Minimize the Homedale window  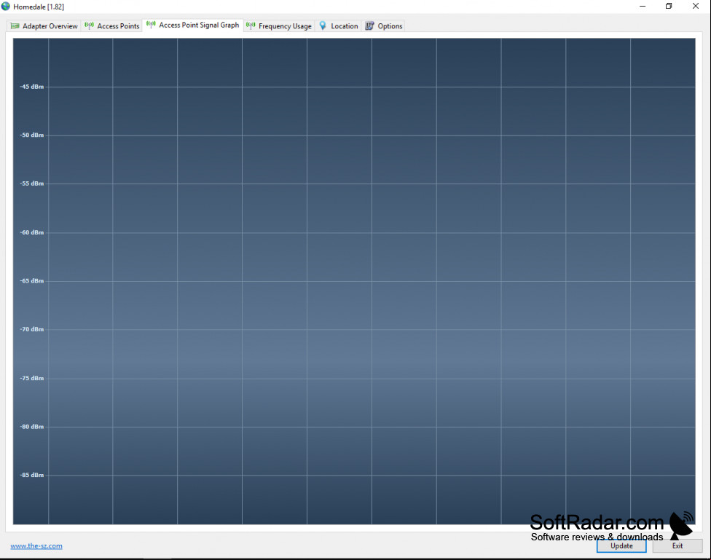click(x=643, y=7)
